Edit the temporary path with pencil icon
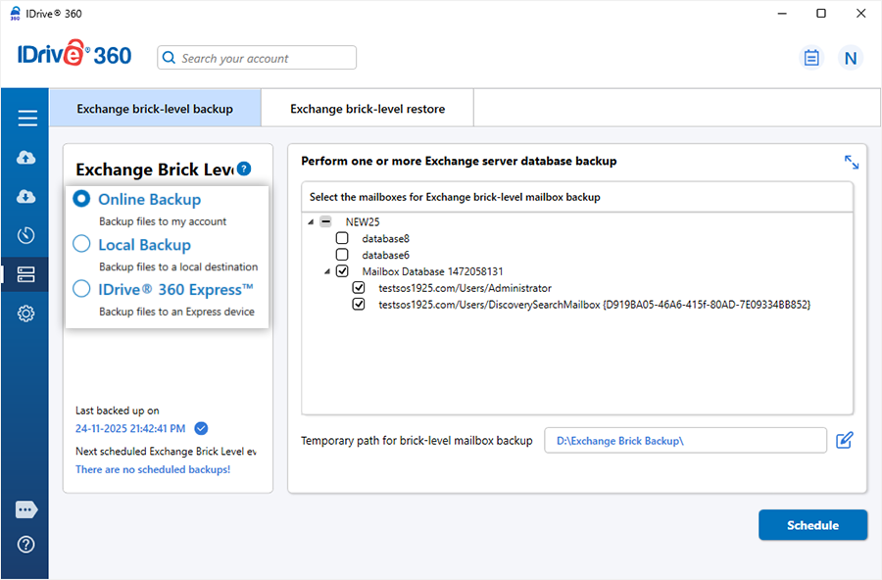 pyautogui.click(x=844, y=441)
